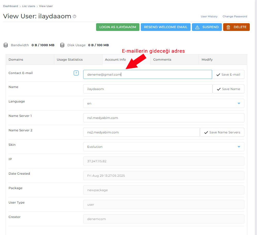Select the Comments tab

pyautogui.click(x=174, y=60)
